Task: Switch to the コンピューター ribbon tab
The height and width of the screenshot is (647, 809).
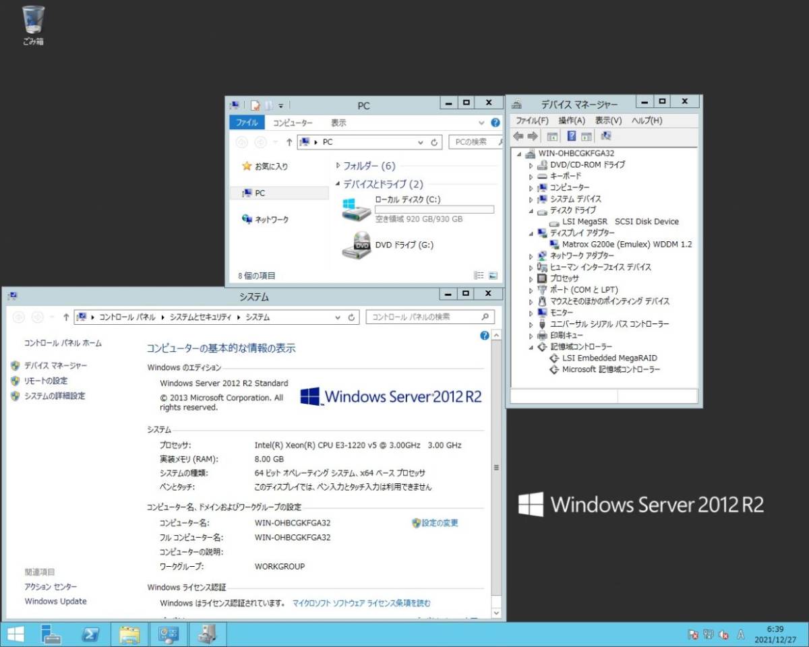Action: 293,123
